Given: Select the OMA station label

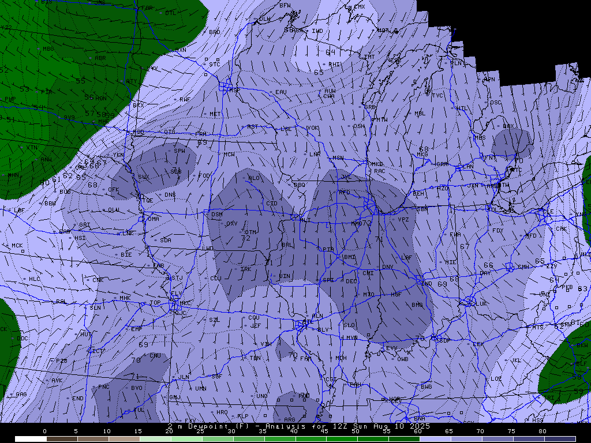Looking at the screenshot, I should pyautogui.click(x=153, y=219).
